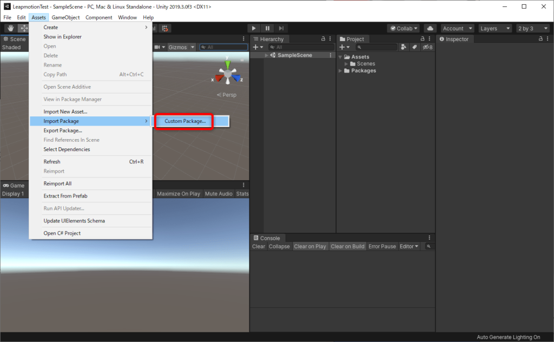Screen dimensions: 554x342
Task: Click the Search by Label tag icon in Project
Action: point(414,47)
